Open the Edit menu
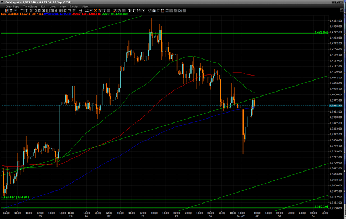 [x=43, y=7]
